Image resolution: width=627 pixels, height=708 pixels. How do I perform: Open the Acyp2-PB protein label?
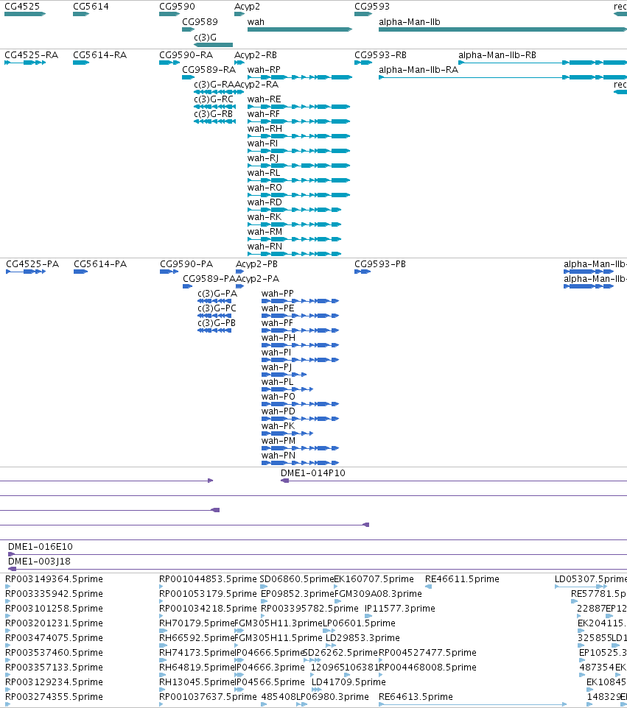coord(256,264)
